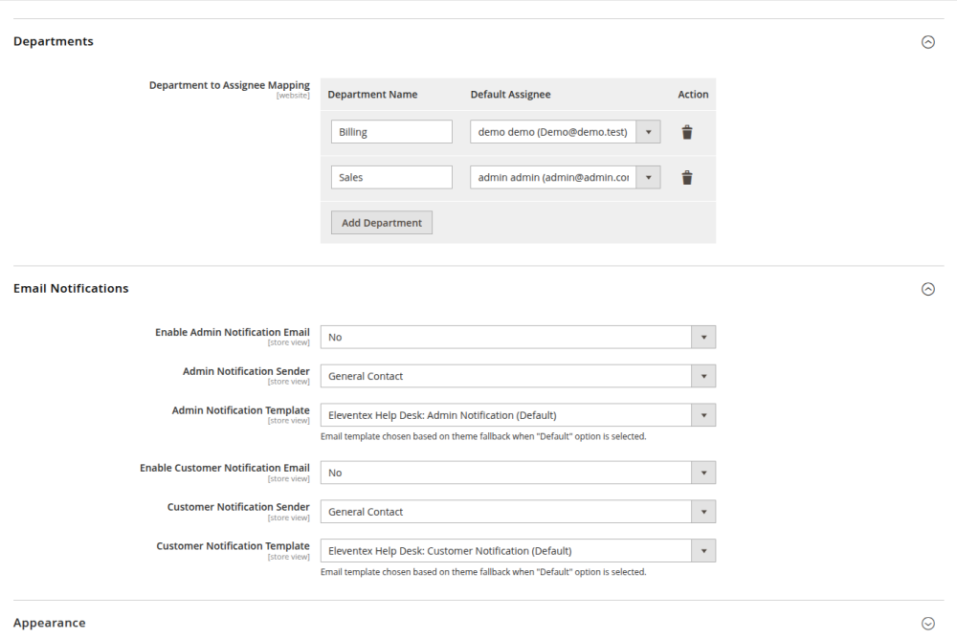Click the Departments section heading
This screenshot has width=957, height=639.
(x=54, y=42)
